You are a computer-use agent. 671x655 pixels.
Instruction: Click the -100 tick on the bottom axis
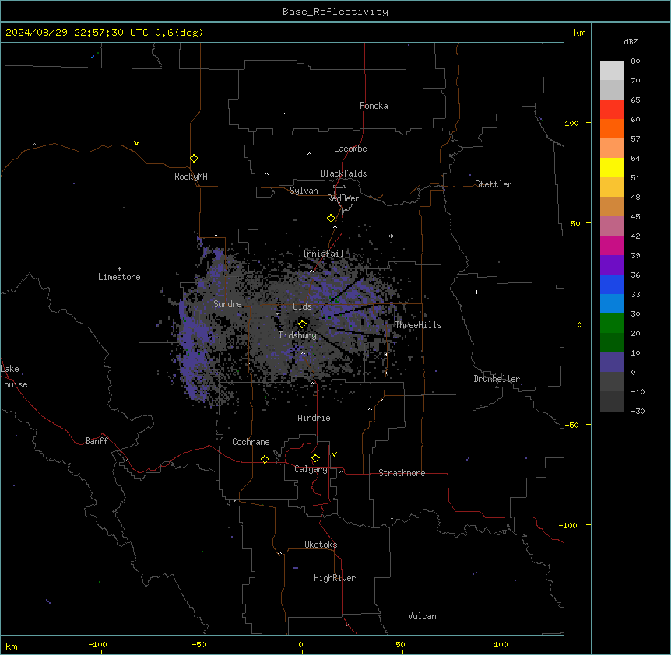(x=98, y=644)
